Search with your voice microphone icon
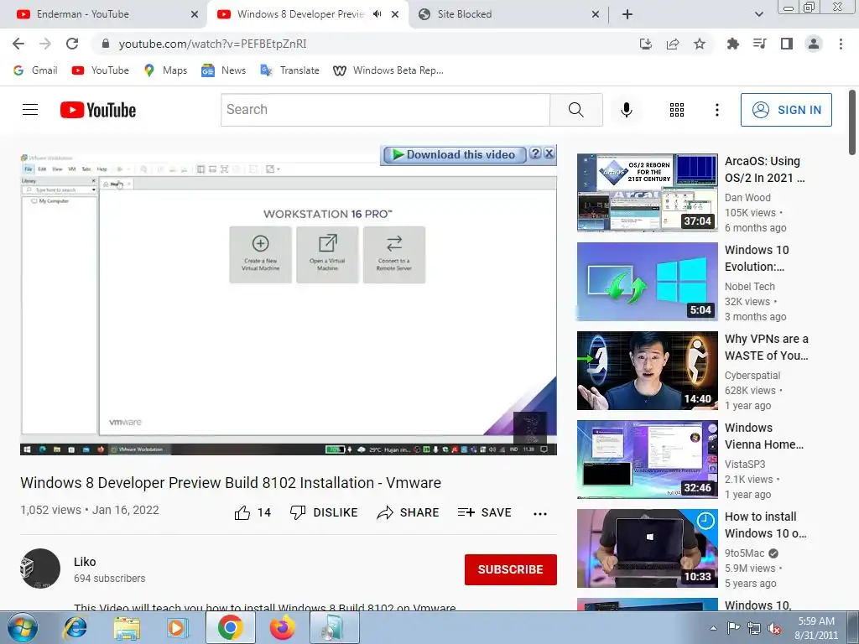The width and height of the screenshot is (859, 644). coord(626,110)
